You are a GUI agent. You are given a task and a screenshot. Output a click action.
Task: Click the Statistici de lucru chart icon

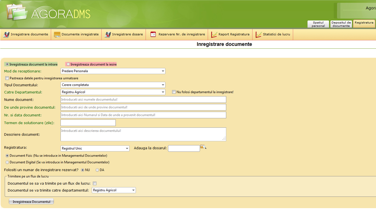[258, 35]
